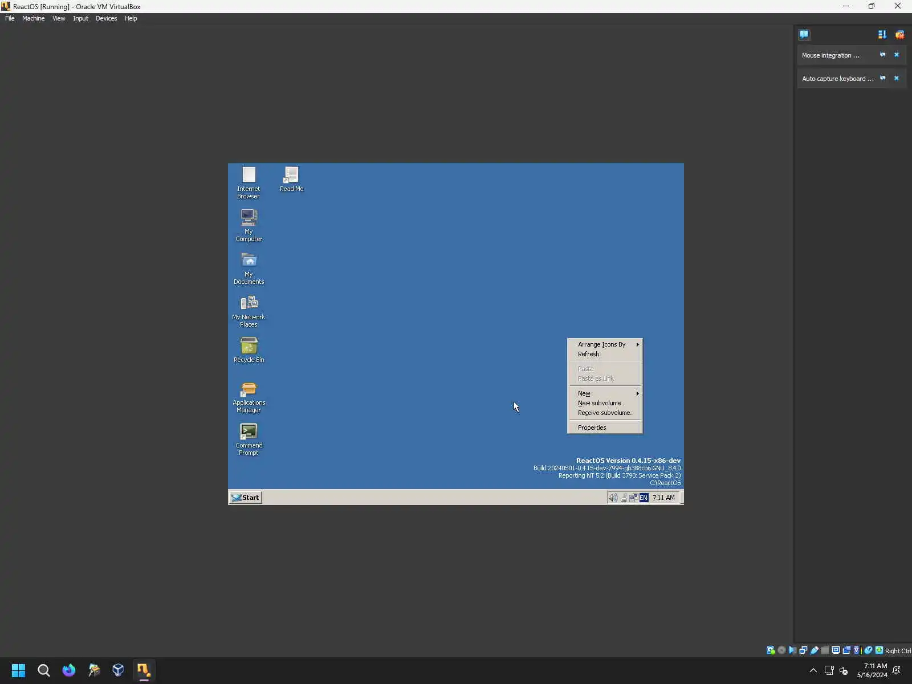Click the VirtualBox display indicator

point(836,650)
